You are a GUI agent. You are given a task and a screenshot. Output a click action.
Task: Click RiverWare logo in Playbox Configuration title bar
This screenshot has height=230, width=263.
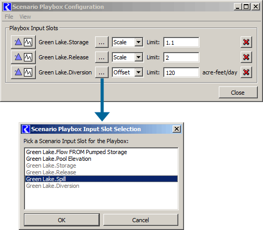point(7,7)
